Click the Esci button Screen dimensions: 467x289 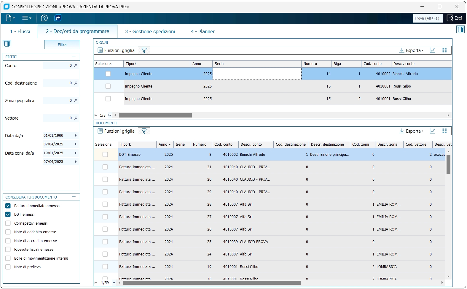[x=454, y=18]
